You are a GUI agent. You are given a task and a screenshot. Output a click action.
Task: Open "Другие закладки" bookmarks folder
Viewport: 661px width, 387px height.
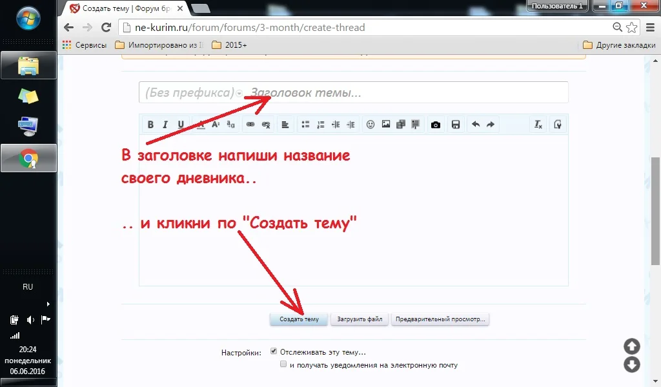click(619, 45)
